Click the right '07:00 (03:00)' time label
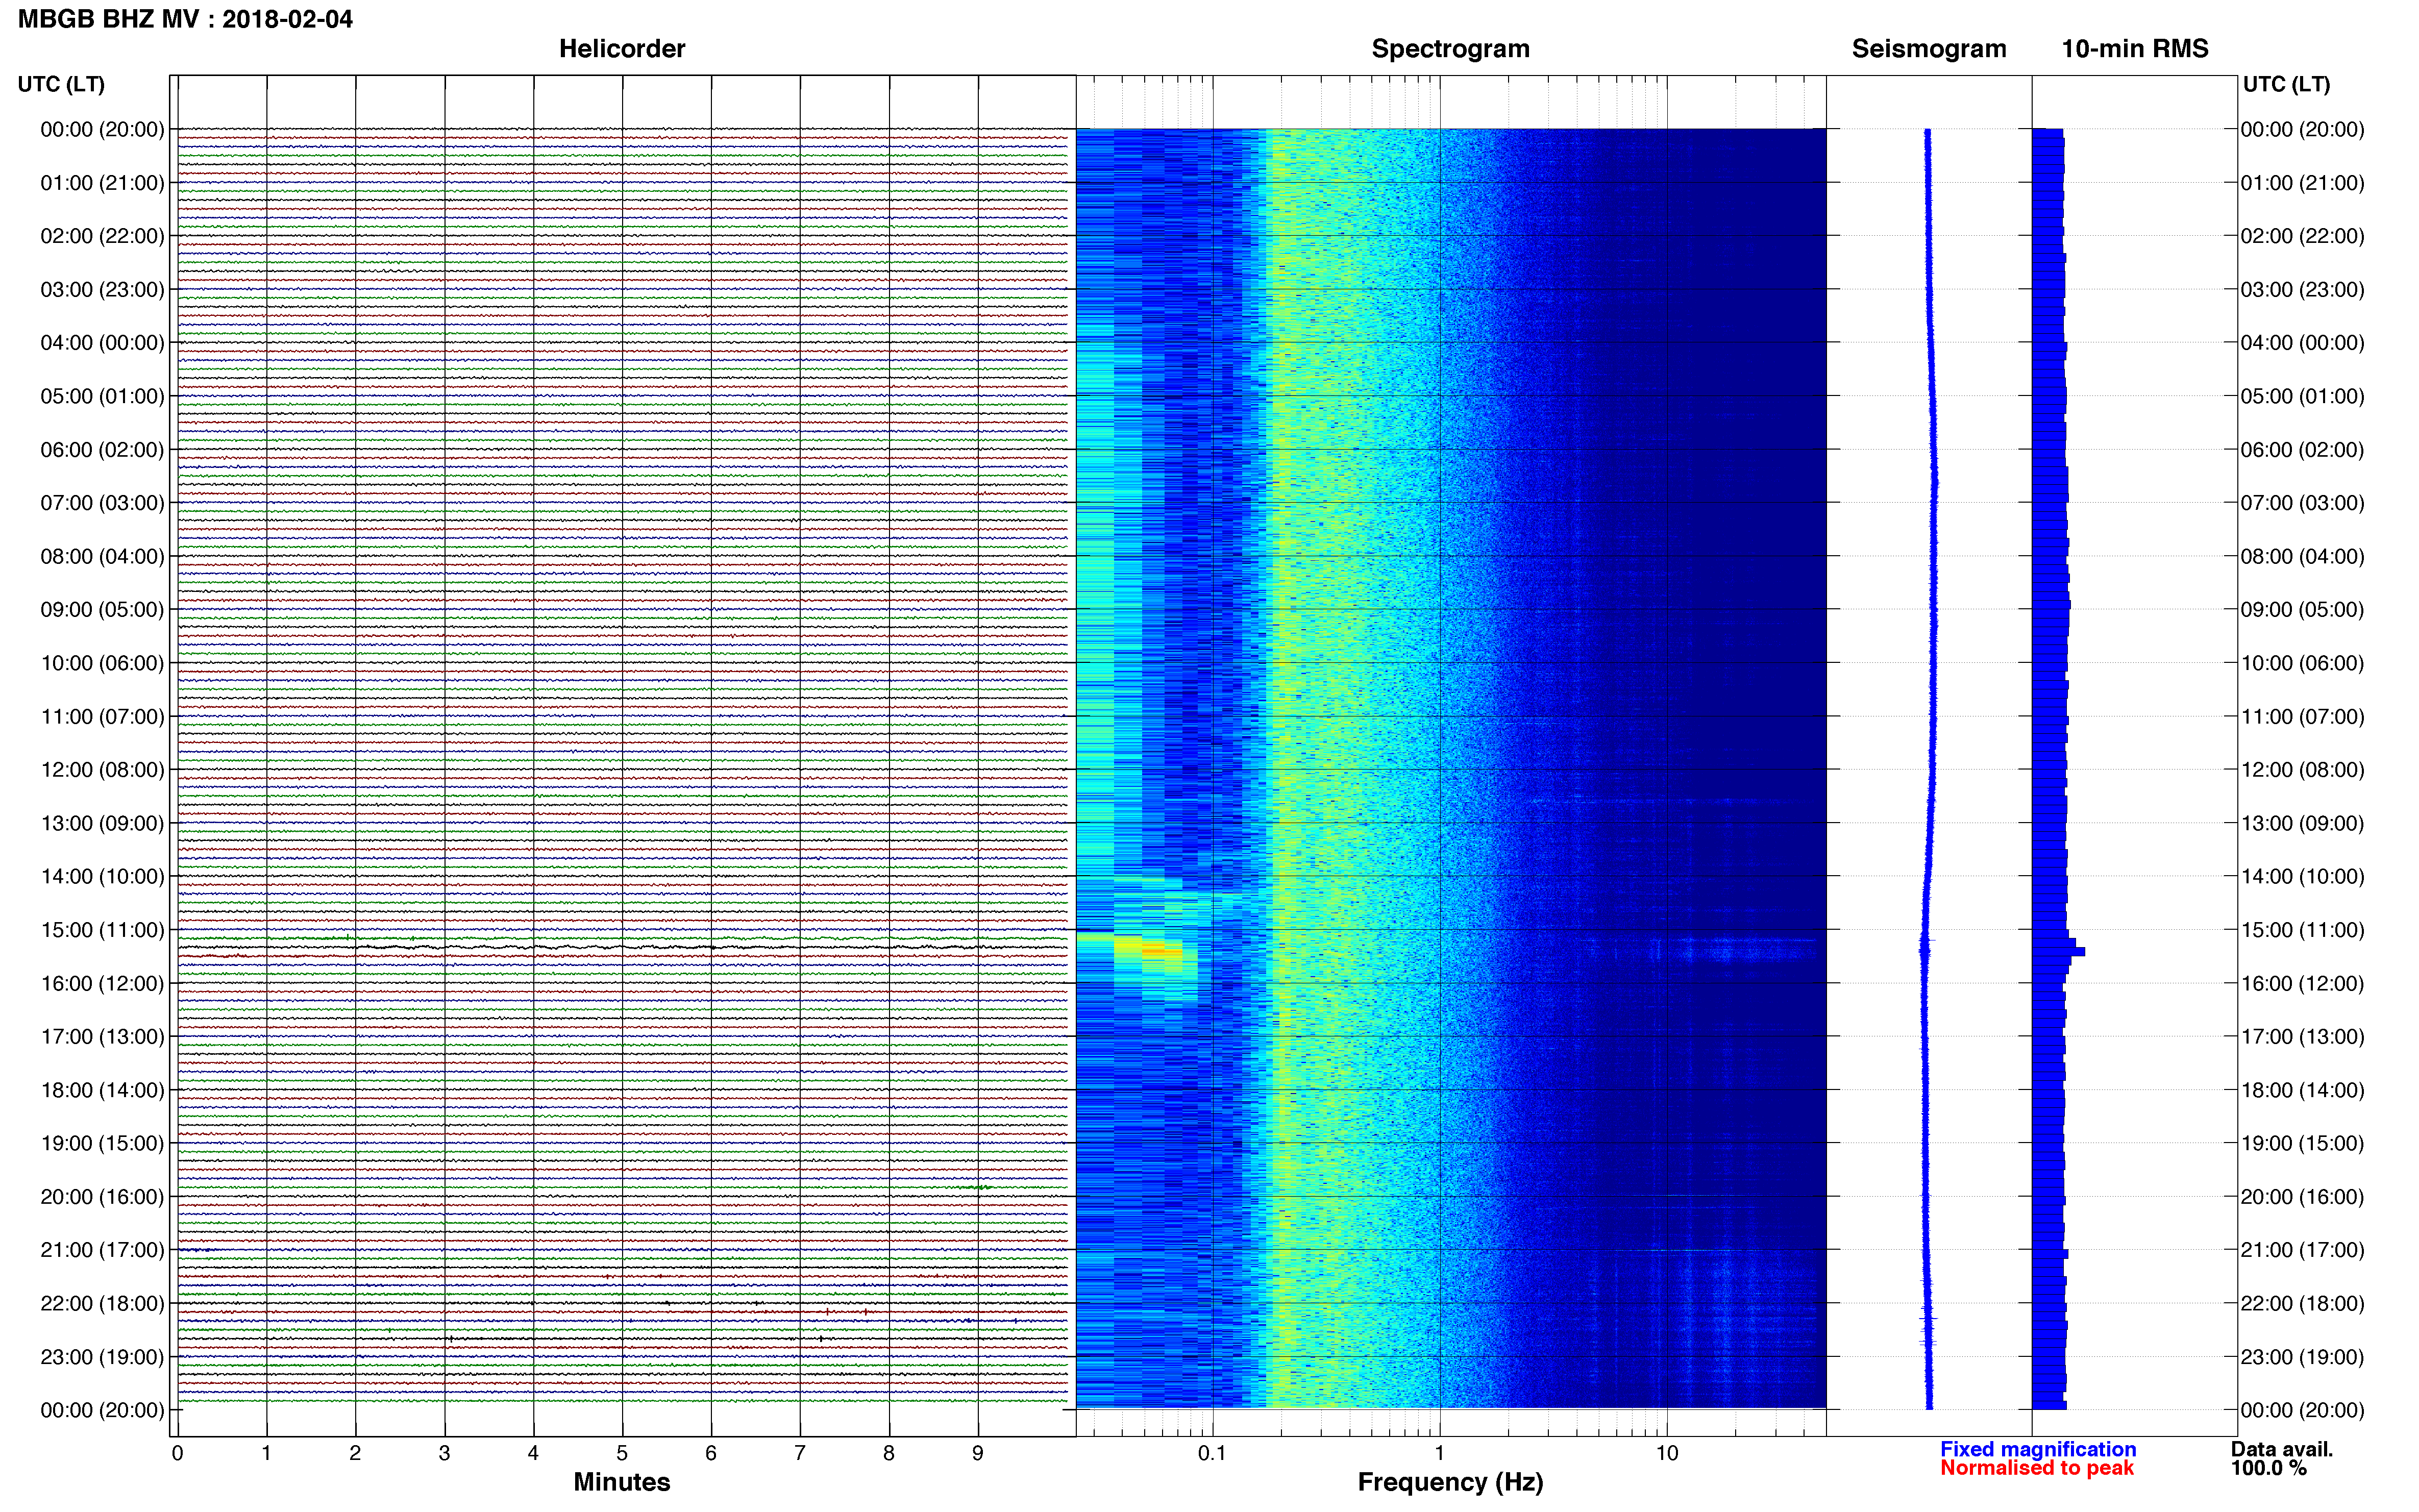 coord(2302,503)
